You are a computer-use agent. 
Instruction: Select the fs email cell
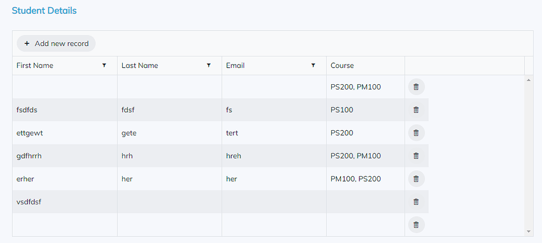pos(274,110)
